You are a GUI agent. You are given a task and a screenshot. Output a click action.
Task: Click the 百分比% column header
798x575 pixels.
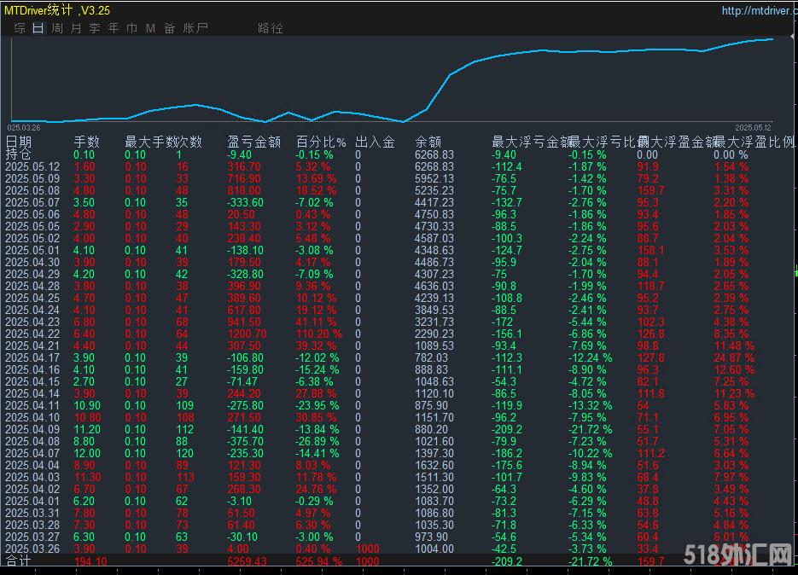(321, 142)
